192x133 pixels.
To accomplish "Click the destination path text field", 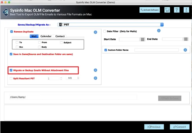I will click(x=73, y=97).
